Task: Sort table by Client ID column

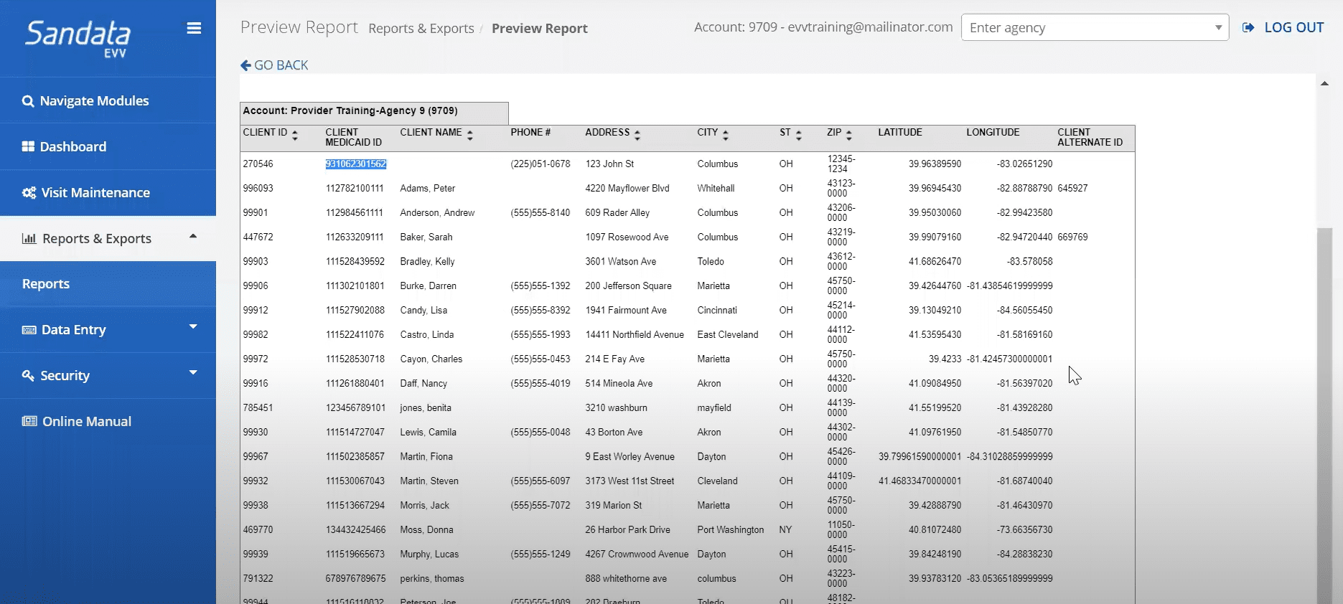Action: (294, 134)
